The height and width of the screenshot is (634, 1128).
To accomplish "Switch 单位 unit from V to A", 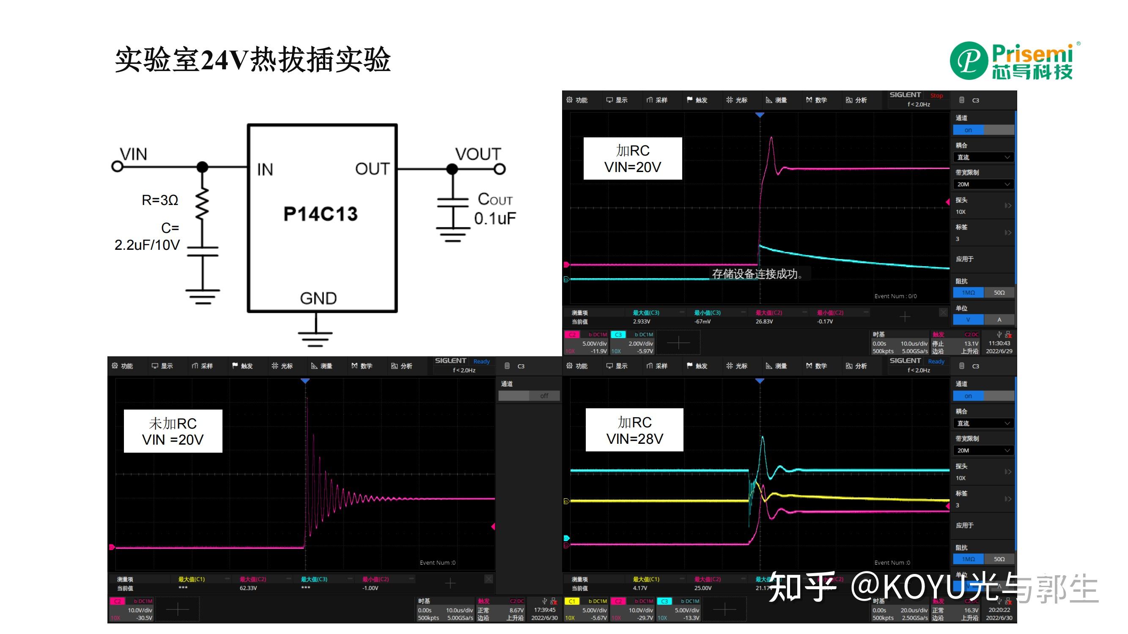I will tap(1000, 320).
